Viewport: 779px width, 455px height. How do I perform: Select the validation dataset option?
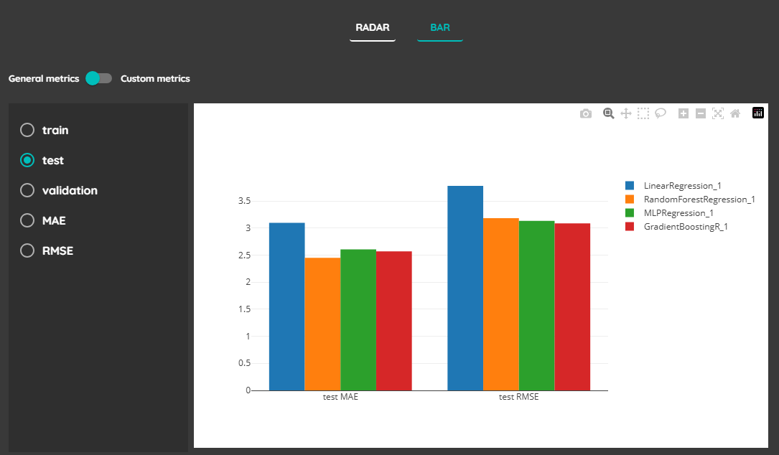coord(27,190)
